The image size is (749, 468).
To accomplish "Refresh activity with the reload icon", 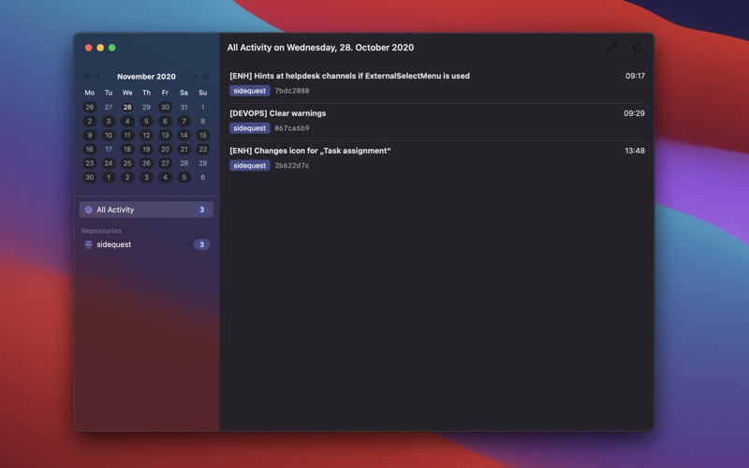I will point(638,48).
